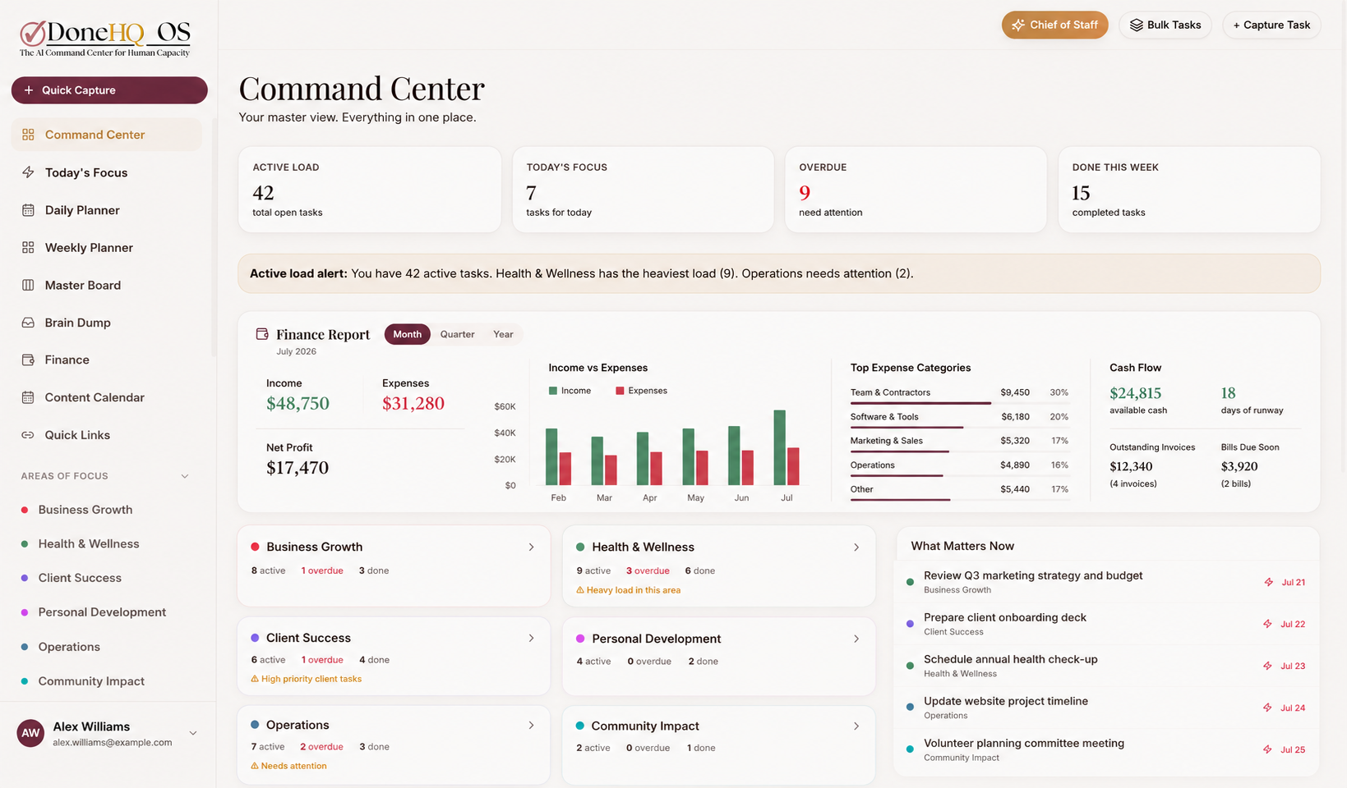The width and height of the screenshot is (1347, 788).
Task: Click the stacked layers icon in Bulk Tasks
Action: 1137,25
